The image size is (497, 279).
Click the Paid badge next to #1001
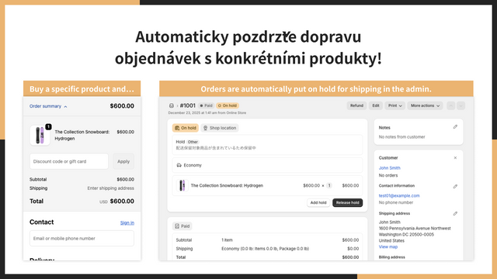206,105
